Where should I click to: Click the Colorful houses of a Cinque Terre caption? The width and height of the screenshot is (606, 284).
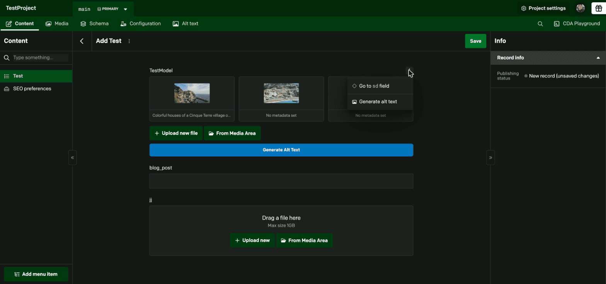click(192, 115)
